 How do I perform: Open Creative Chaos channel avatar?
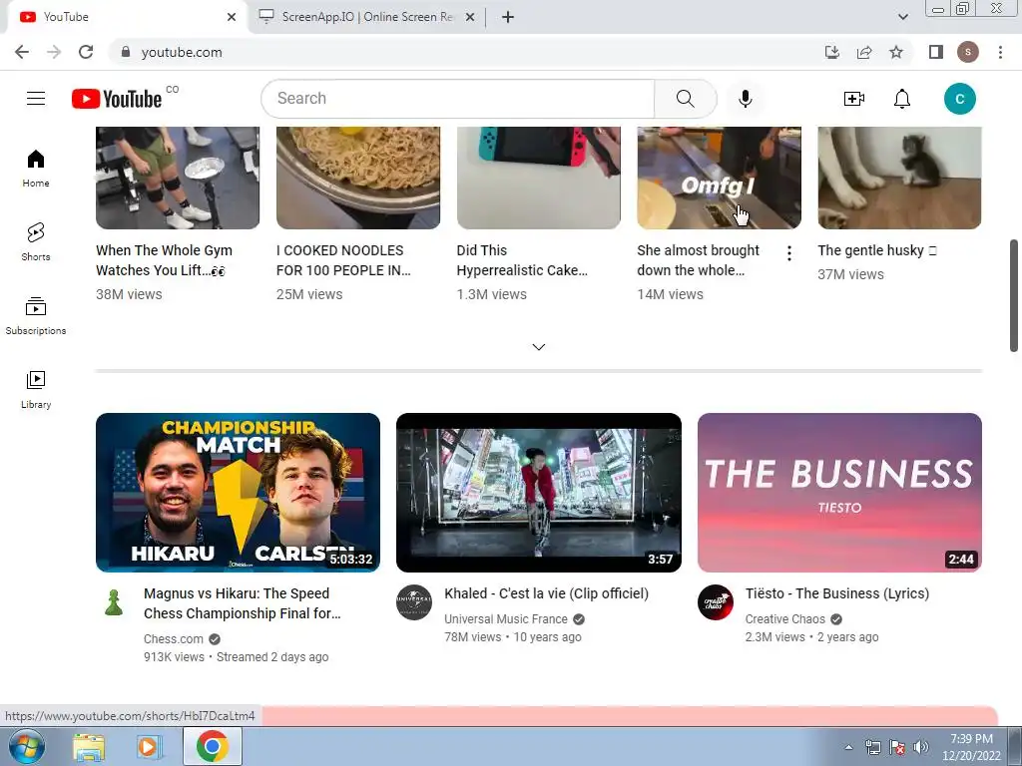[715, 602]
